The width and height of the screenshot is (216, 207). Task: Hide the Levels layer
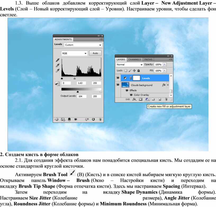pyautogui.click(x=118, y=78)
